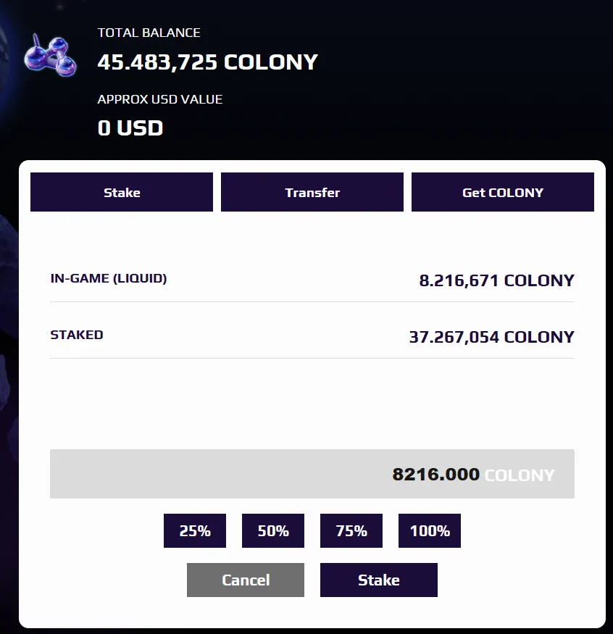Switch to the Transfer tab
Image resolution: width=613 pixels, height=634 pixels.
point(312,192)
